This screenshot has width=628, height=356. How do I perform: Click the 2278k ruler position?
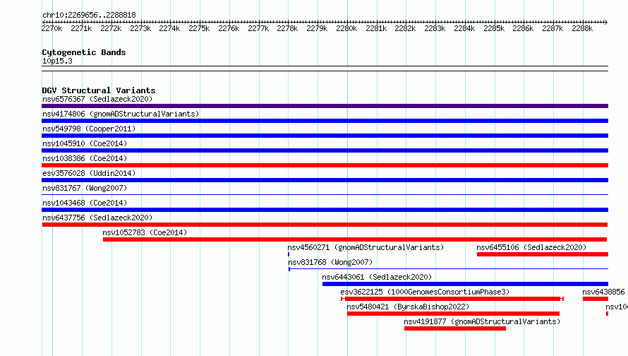tap(288, 28)
